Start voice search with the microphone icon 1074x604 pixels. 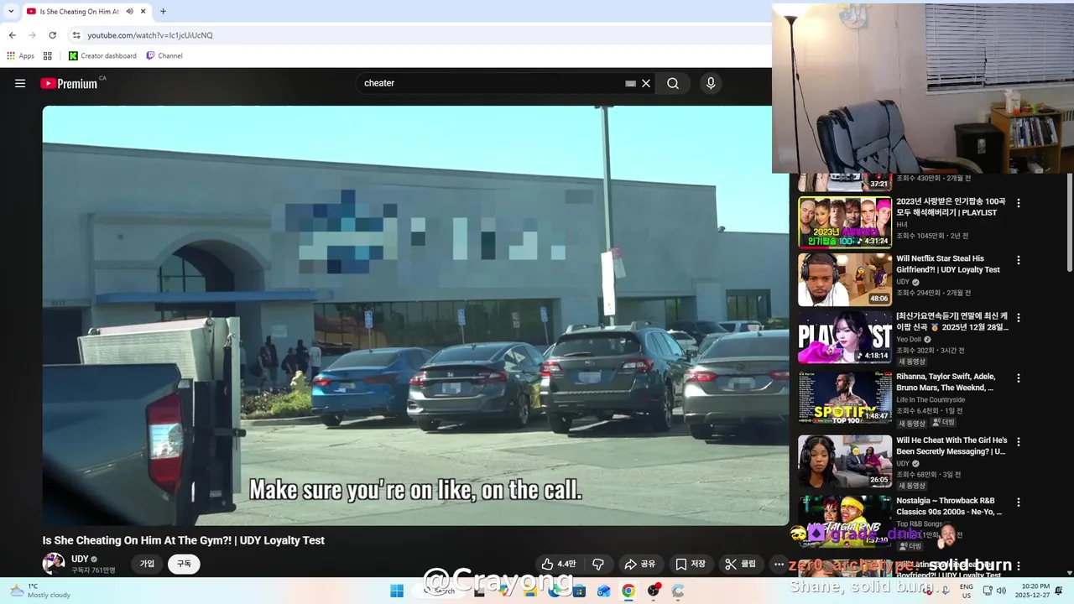pos(711,83)
